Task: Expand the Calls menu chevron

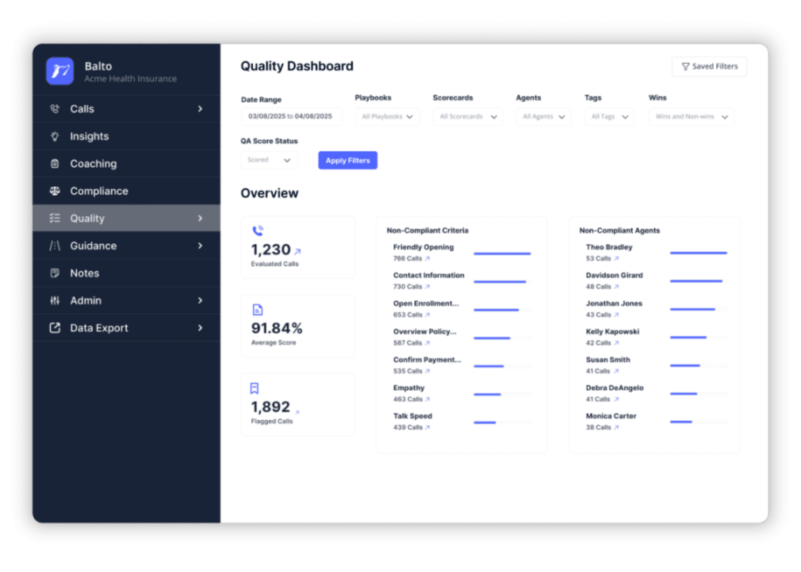Action: coord(200,109)
